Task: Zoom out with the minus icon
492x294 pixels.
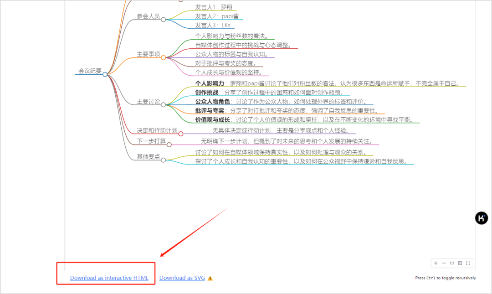Action: tap(444, 263)
